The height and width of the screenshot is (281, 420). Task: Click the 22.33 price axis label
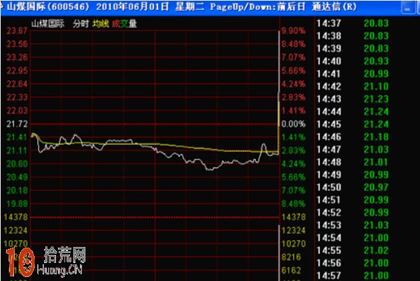coord(17,97)
